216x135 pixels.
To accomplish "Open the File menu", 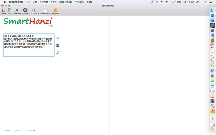I will click(x=28, y=2).
